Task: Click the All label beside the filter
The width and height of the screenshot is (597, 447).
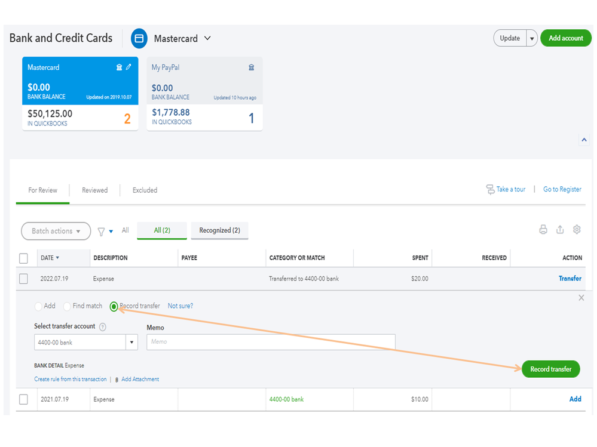Action: [x=125, y=230]
